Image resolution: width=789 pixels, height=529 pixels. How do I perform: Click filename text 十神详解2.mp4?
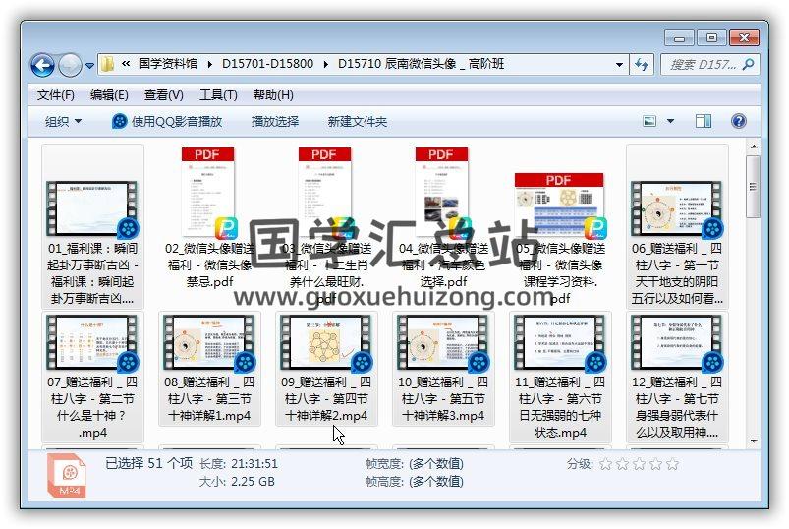tap(326, 416)
